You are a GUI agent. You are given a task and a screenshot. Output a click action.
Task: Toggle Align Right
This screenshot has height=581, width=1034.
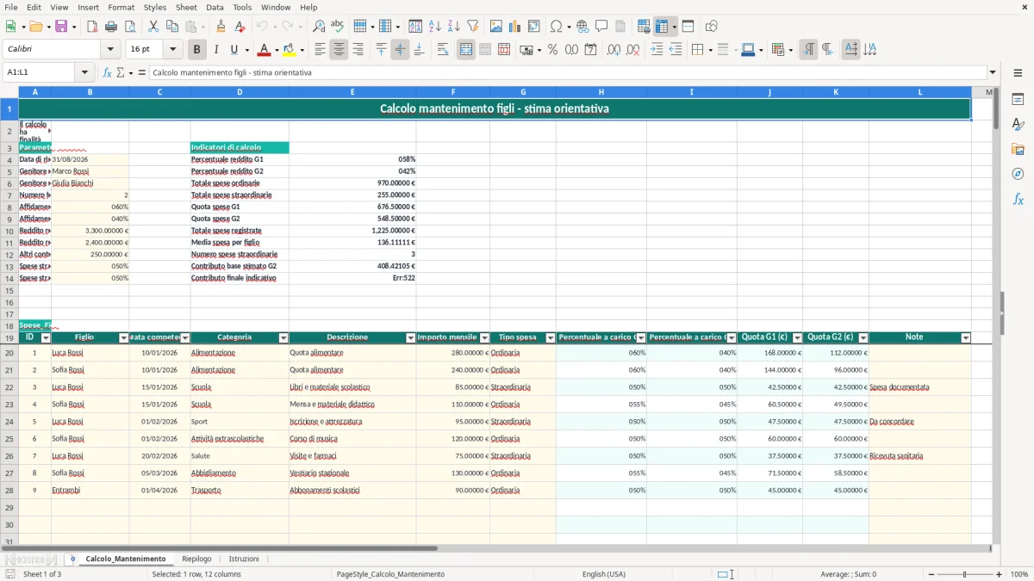click(358, 50)
